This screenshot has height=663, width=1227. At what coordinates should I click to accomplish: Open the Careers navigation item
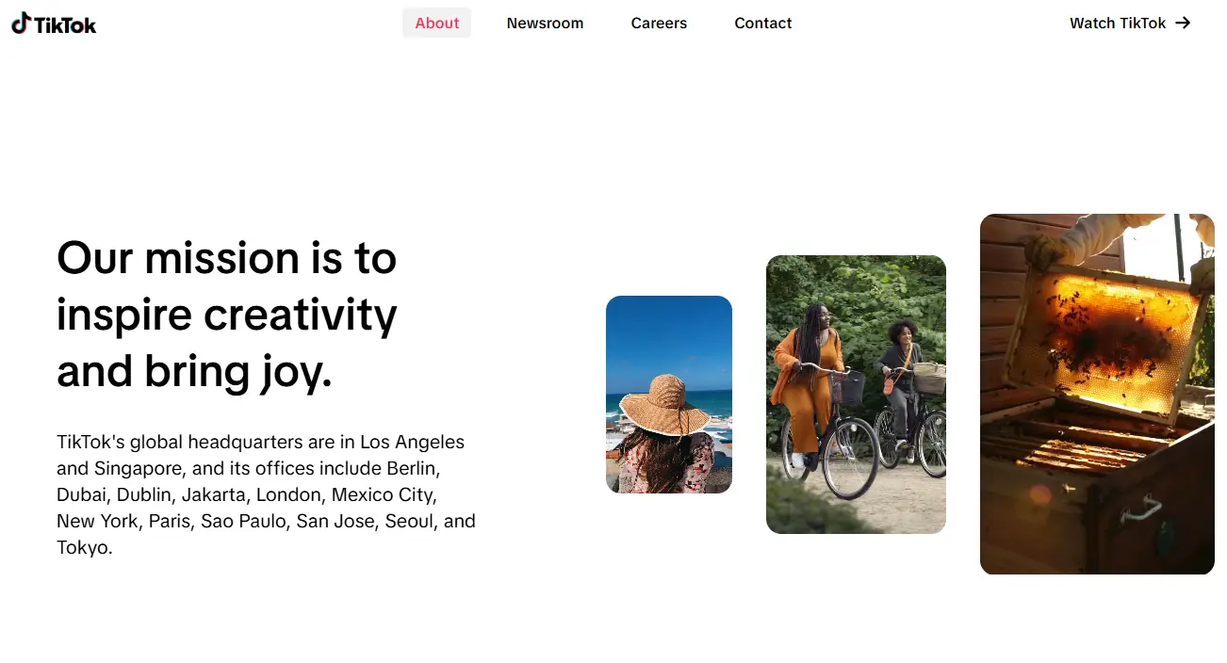[x=659, y=24]
